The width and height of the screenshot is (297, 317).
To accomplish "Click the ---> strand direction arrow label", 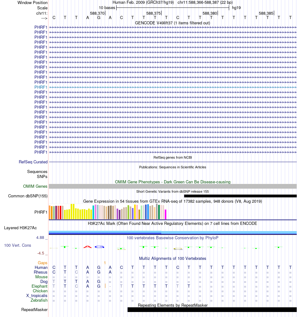I will pos(44,18).
